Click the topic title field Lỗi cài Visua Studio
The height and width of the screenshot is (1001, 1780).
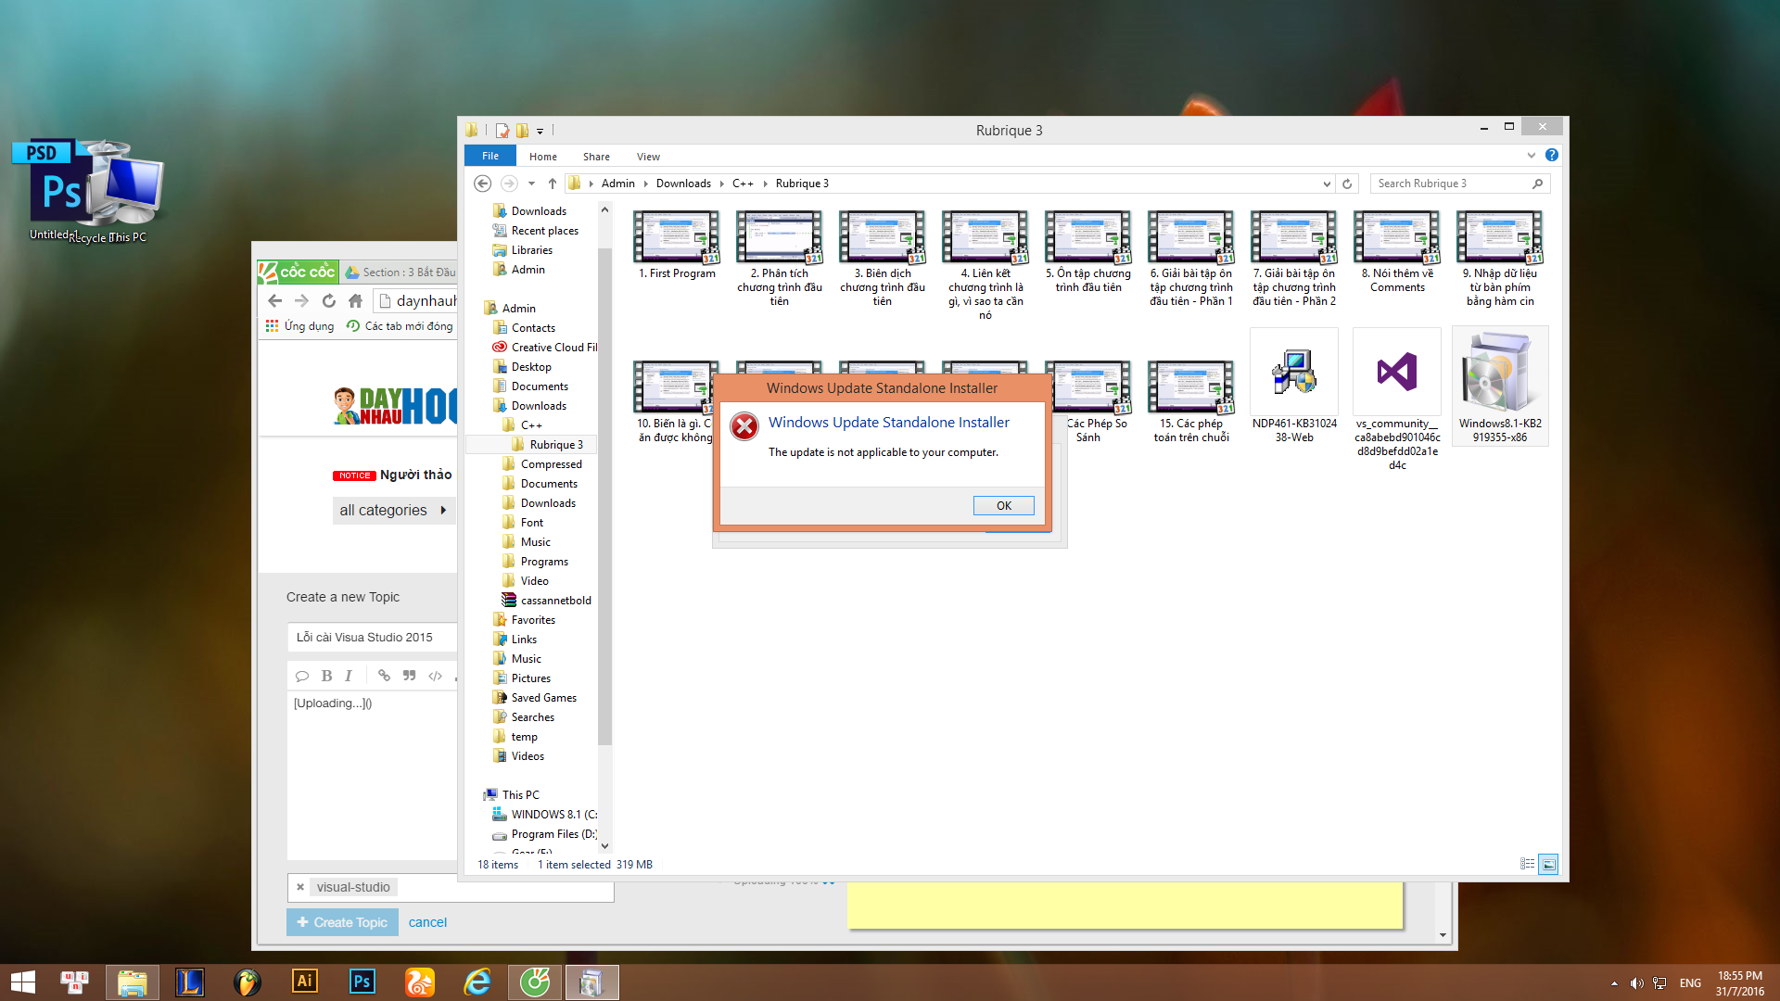pos(373,637)
